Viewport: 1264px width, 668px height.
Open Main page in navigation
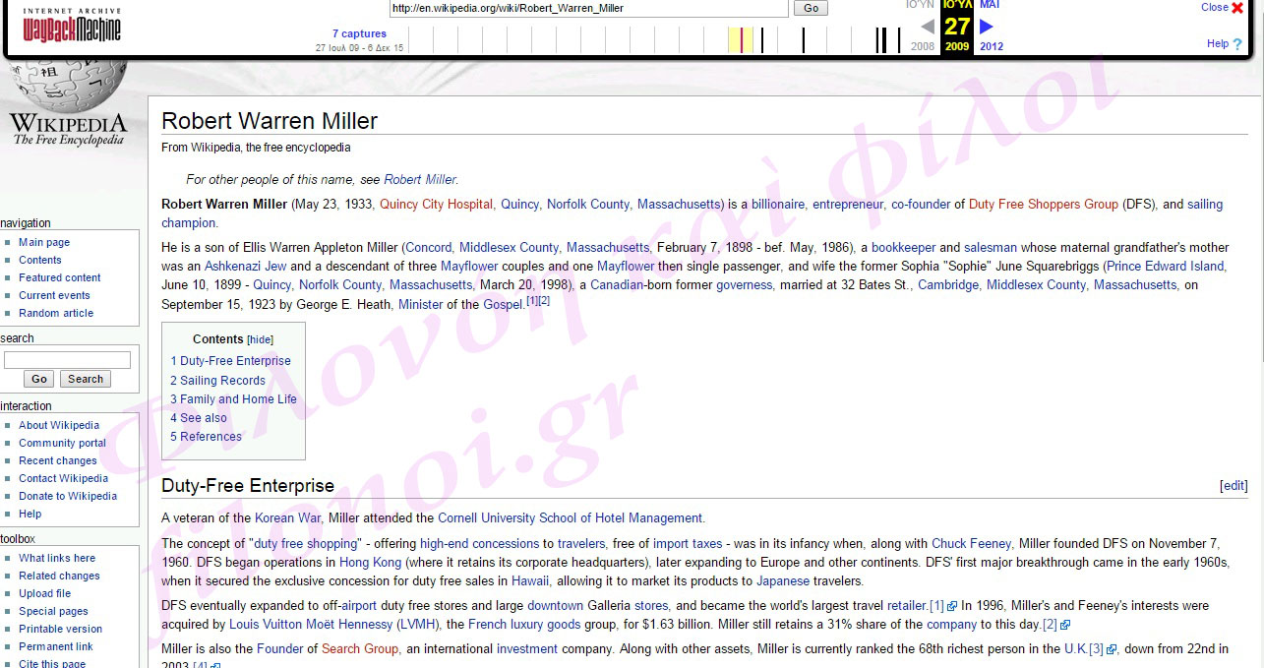[44, 242]
